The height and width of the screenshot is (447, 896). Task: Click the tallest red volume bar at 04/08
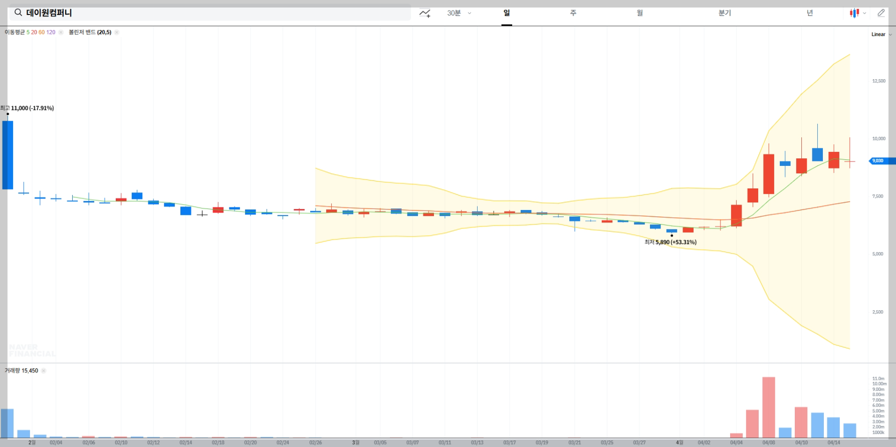point(769,407)
